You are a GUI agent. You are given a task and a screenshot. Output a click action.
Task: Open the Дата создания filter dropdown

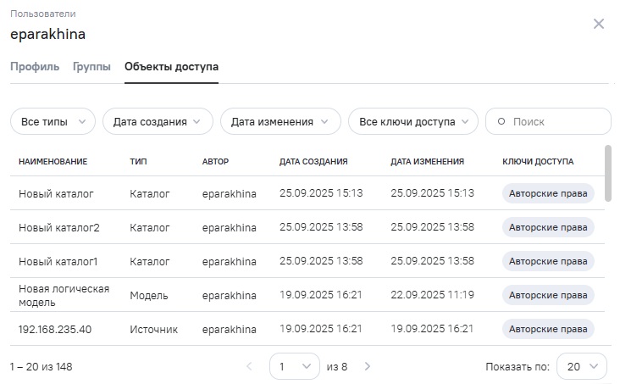(x=157, y=121)
